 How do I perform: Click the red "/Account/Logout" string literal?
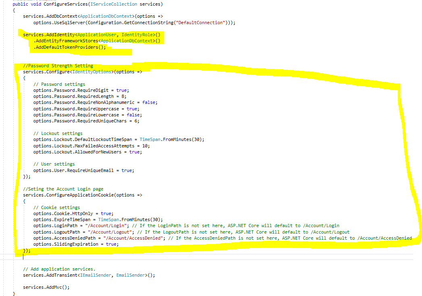click(110, 232)
